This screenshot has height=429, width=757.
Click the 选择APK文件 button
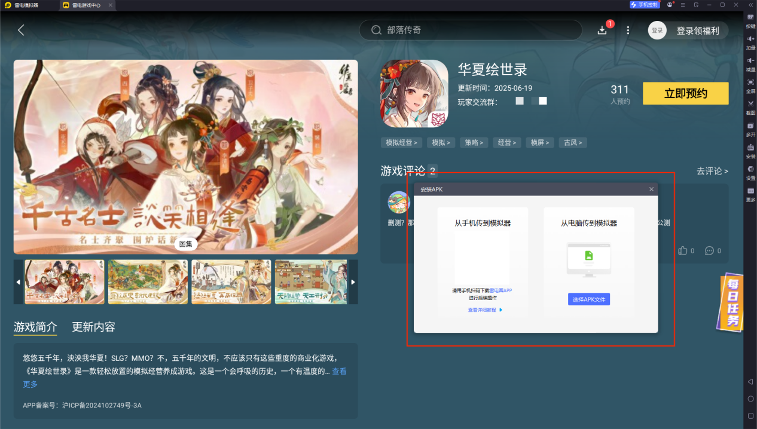(x=589, y=299)
